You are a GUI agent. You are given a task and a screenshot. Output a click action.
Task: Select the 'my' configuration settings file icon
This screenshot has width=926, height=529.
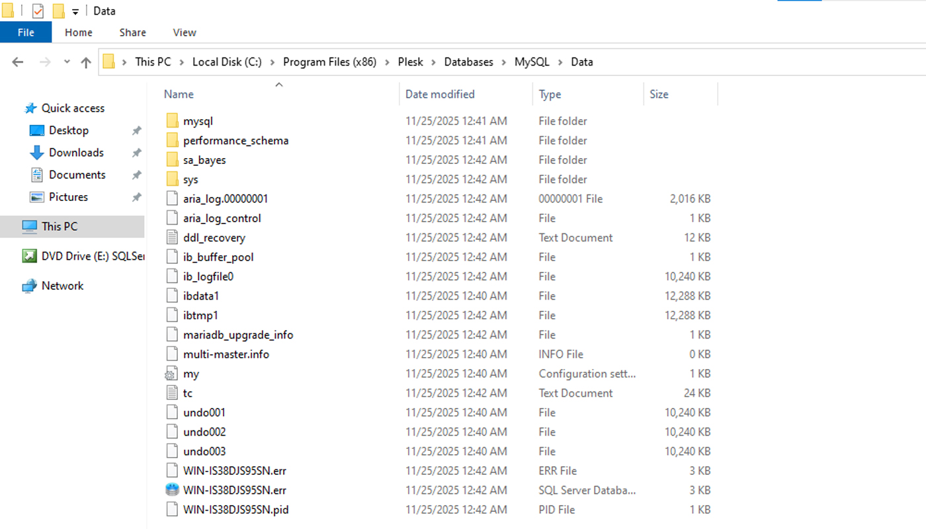[172, 374]
